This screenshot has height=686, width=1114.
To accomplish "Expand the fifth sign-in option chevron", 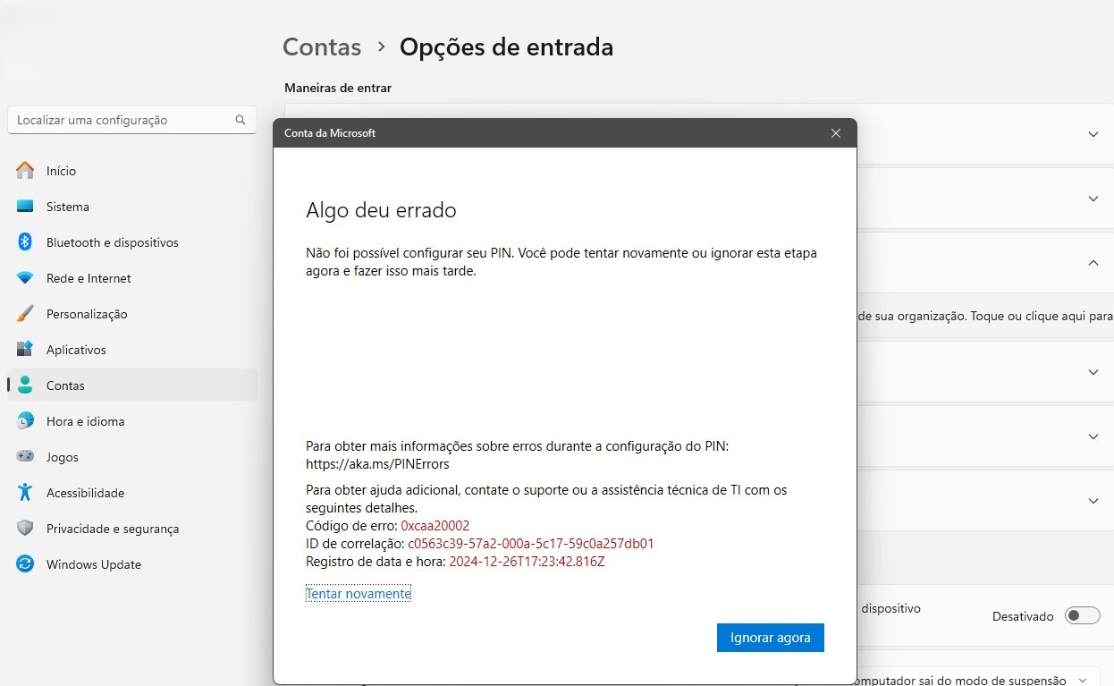I will coord(1093,436).
